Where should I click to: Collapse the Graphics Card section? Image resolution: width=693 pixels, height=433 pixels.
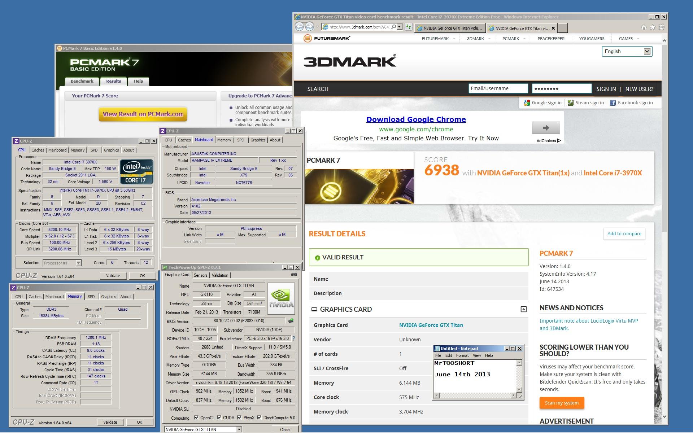(523, 309)
